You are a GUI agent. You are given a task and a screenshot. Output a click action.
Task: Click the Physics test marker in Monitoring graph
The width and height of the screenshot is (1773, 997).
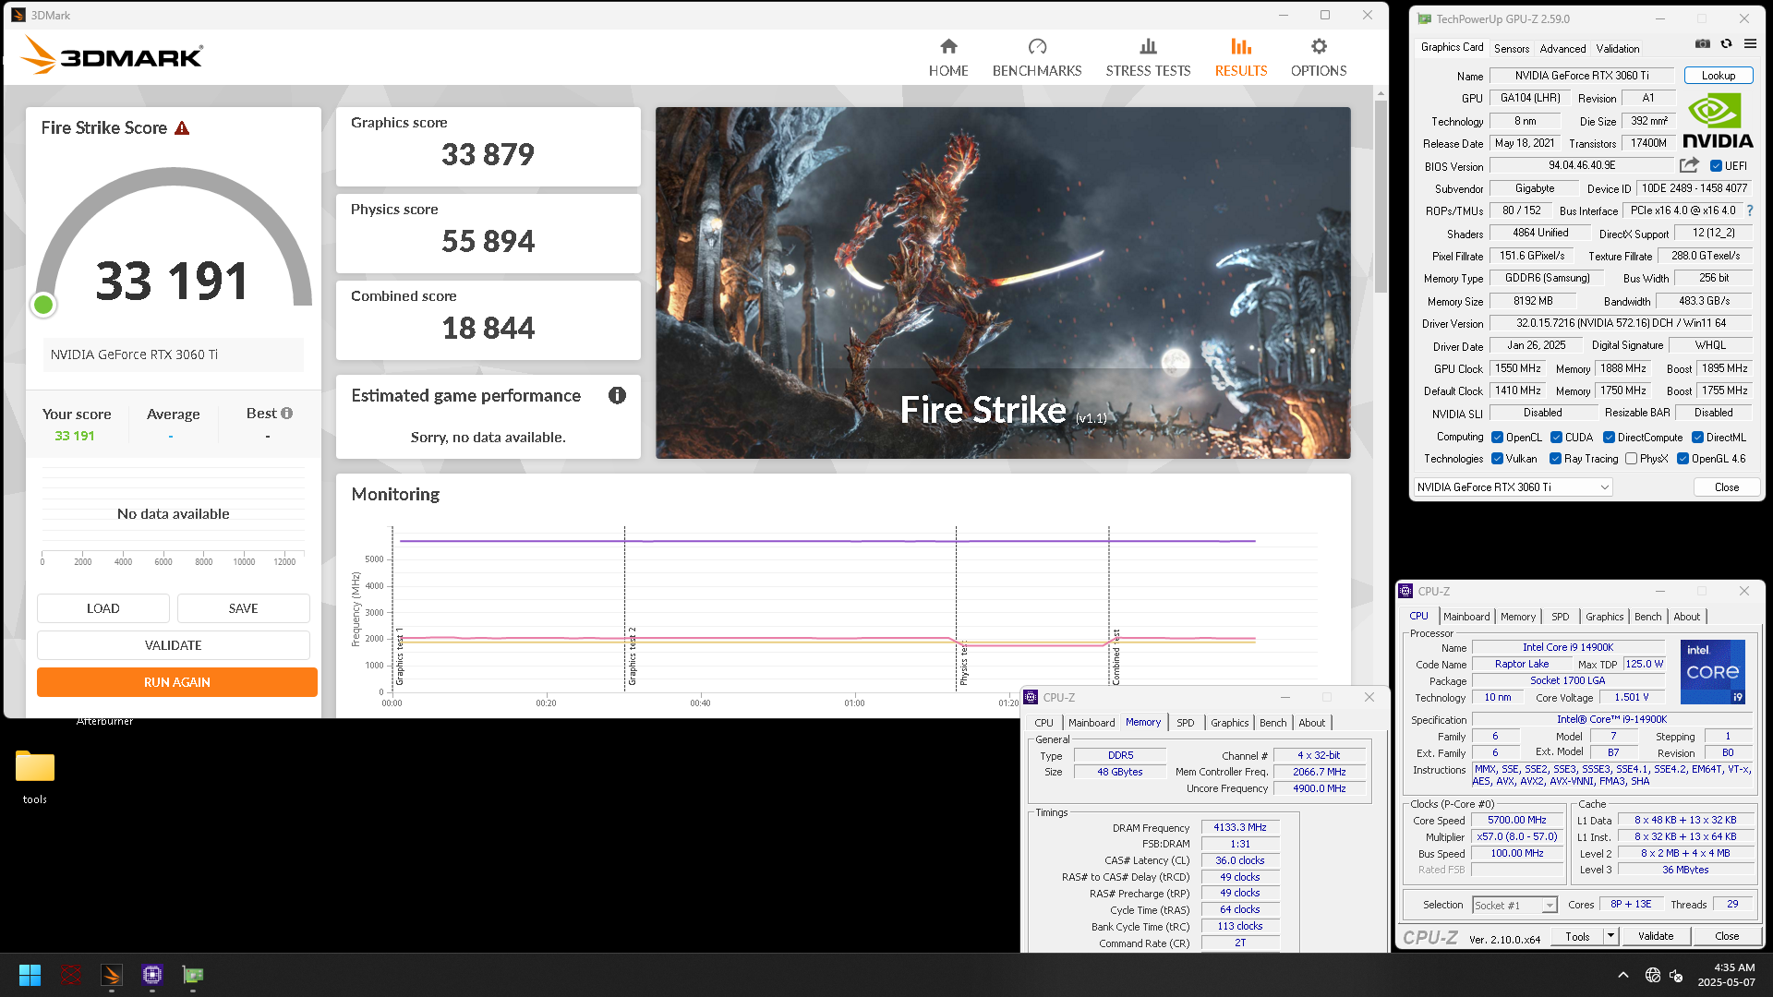coord(963,662)
